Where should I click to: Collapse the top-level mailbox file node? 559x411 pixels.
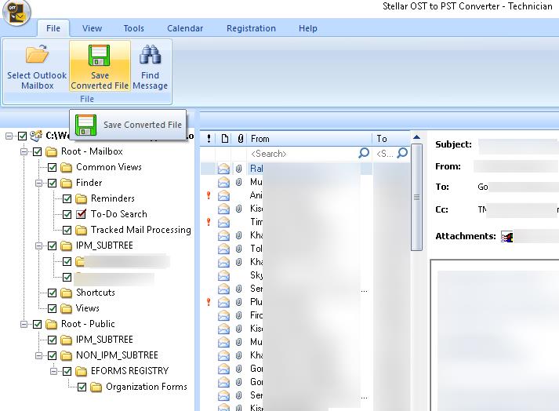(x=9, y=136)
